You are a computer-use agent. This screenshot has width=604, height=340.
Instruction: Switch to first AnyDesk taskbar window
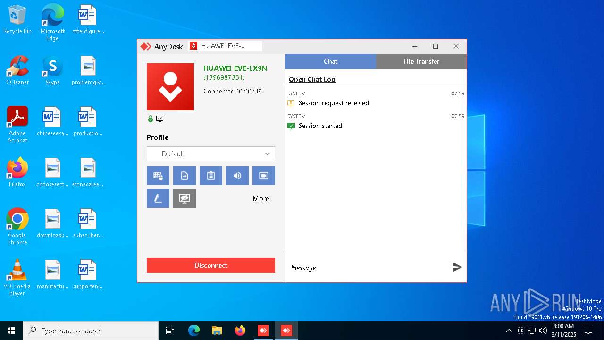[263, 331]
